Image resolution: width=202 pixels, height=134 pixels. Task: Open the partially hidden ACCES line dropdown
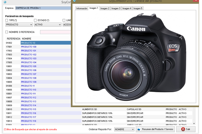67,24
